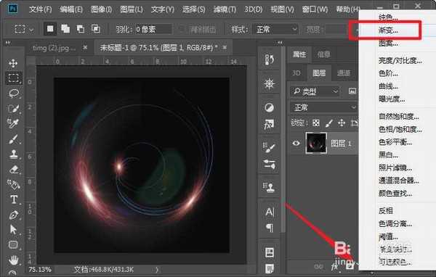Select the Clone Stamp tool
Image resolution: width=436 pixels, height=277 pixels.
pos(13,154)
